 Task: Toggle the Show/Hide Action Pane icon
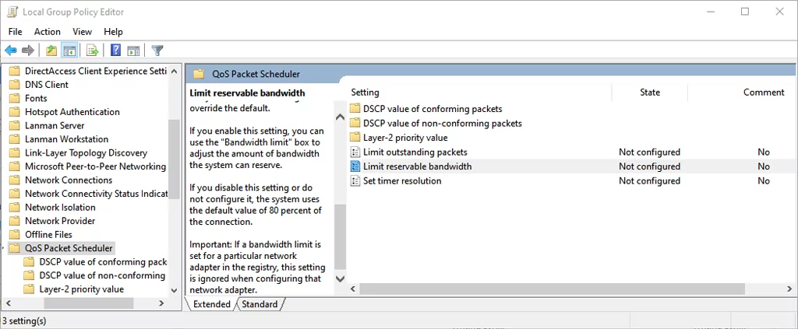(x=133, y=51)
